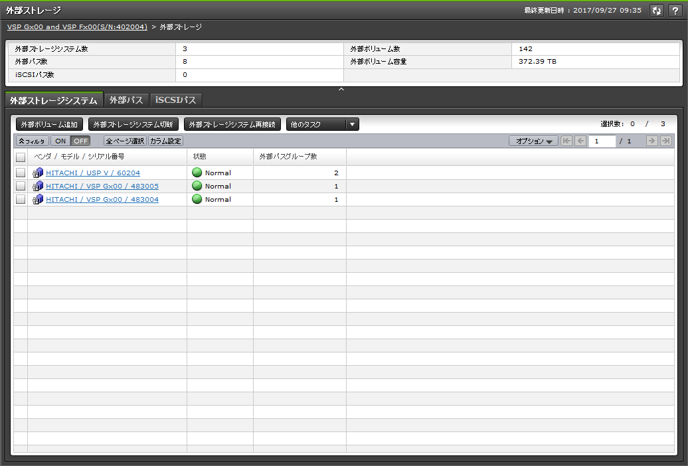Click the refresh icon in title bar
The image size is (688, 466).
(x=656, y=11)
